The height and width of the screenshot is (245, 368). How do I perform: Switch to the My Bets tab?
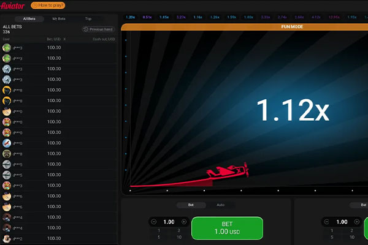pyautogui.click(x=59, y=19)
